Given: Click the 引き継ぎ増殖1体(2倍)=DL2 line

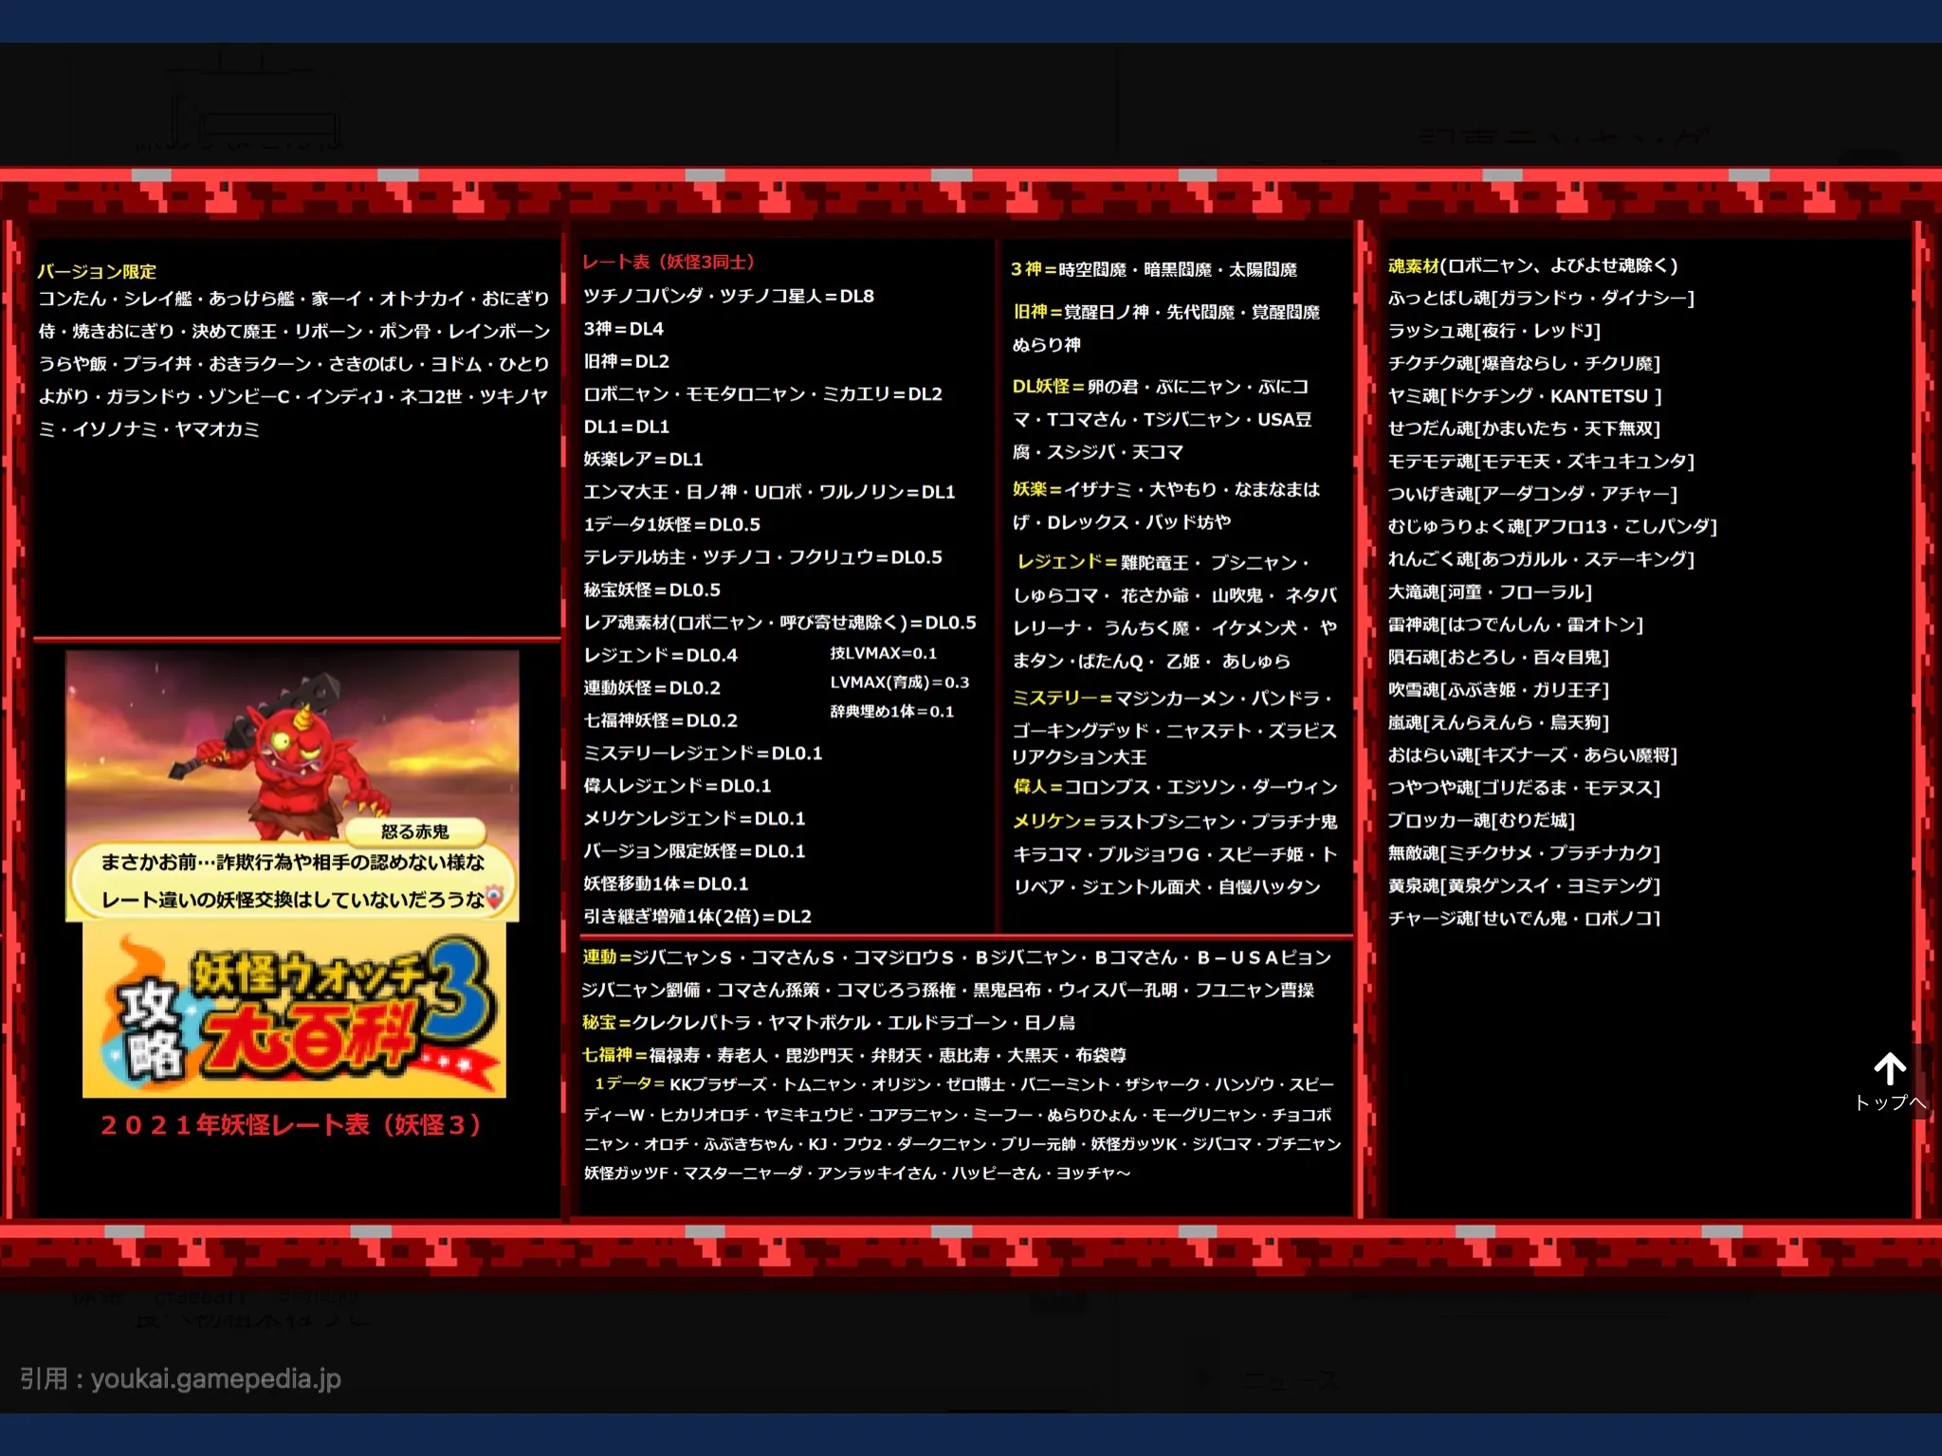Looking at the screenshot, I should 697,917.
